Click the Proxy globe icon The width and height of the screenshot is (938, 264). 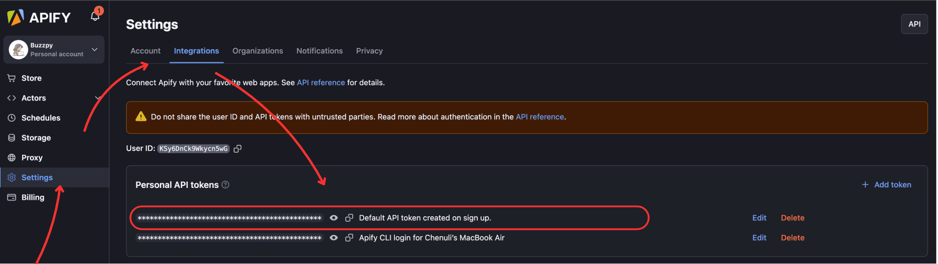click(11, 157)
